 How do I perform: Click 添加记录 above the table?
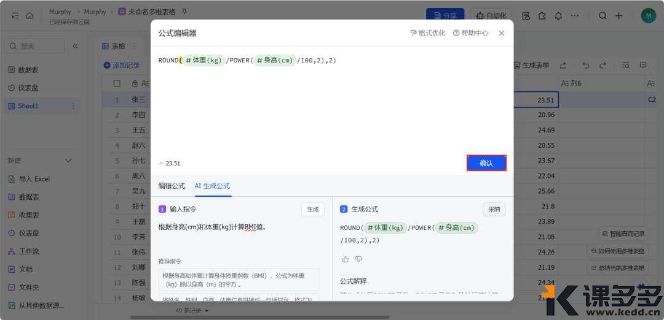point(122,66)
